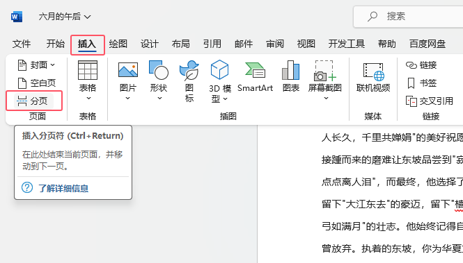Click the help question mark icon in tooltip

(x=27, y=187)
